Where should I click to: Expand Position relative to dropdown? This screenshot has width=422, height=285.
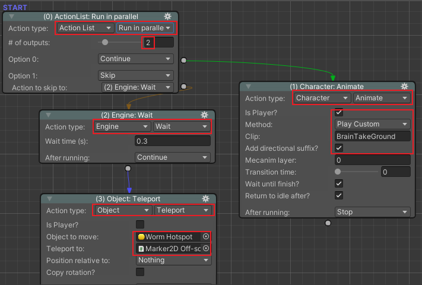(173, 260)
